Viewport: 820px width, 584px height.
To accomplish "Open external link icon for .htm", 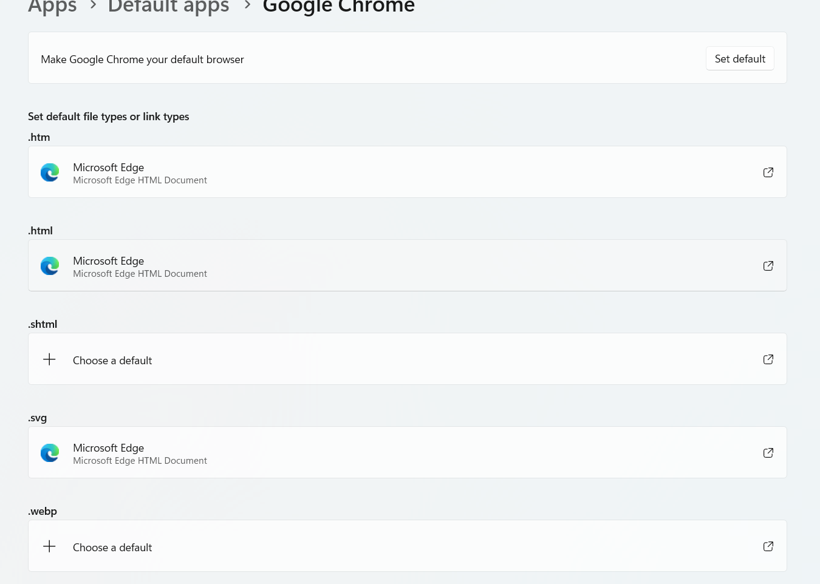I will point(768,172).
